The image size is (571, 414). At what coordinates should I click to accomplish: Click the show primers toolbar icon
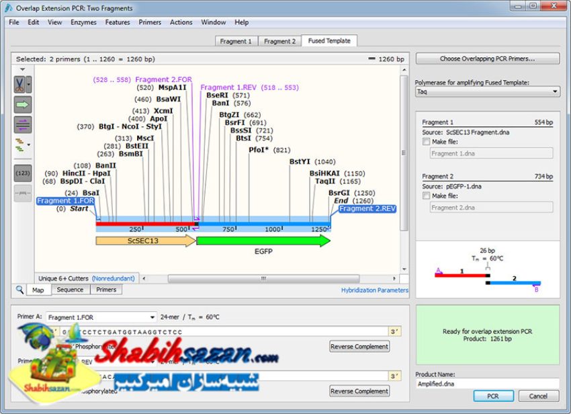tap(23, 124)
